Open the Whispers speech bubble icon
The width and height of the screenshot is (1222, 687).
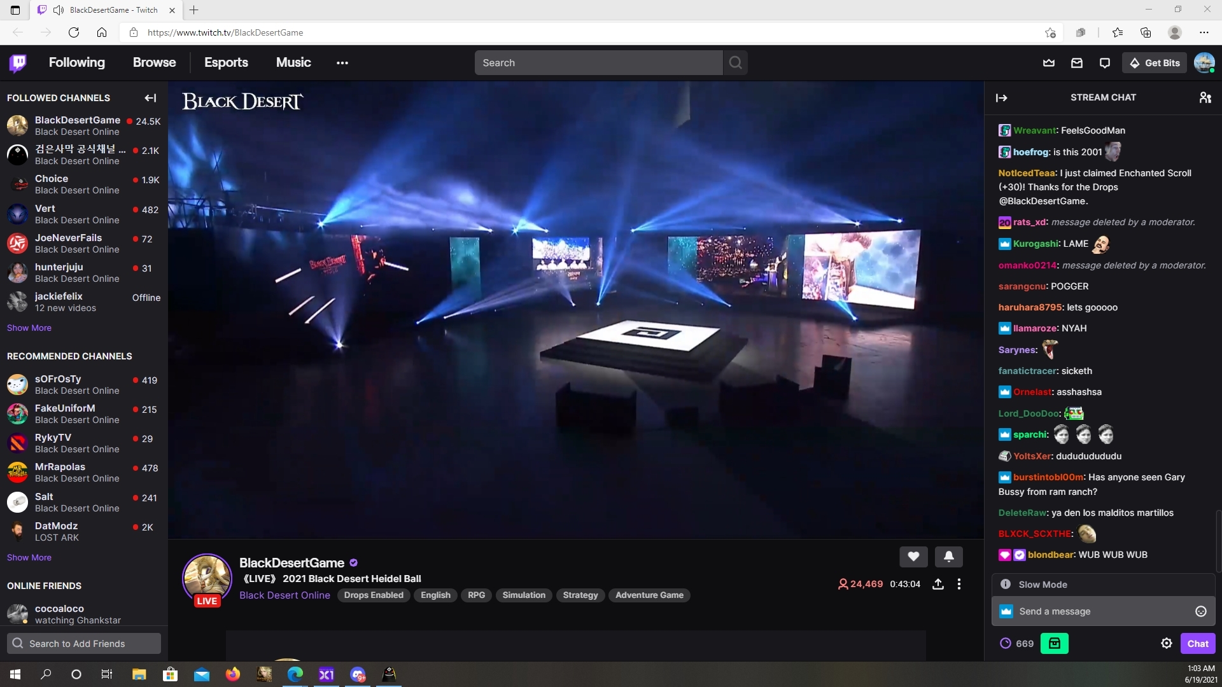(x=1105, y=62)
